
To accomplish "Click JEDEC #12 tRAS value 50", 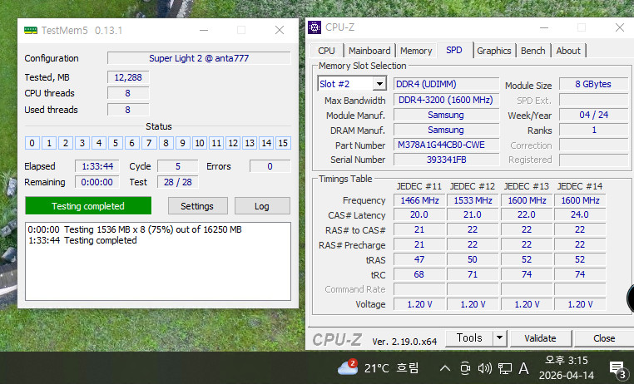I will point(473,259).
